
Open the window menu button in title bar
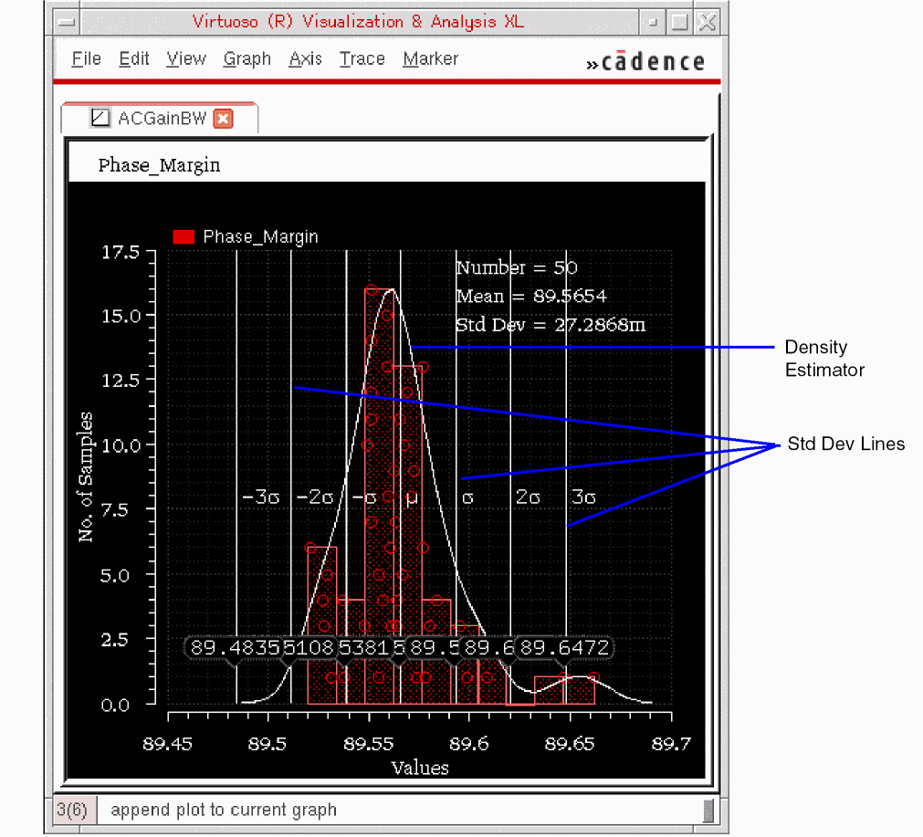(x=65, y=22)
